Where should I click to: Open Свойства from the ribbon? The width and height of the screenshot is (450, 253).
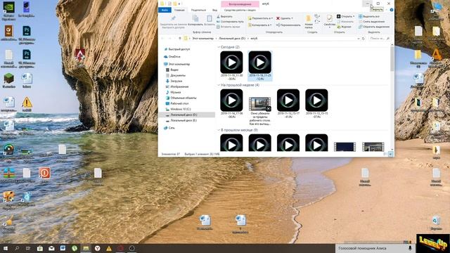330,22
